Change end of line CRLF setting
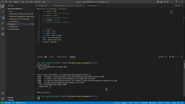 (x=136, y=103)
